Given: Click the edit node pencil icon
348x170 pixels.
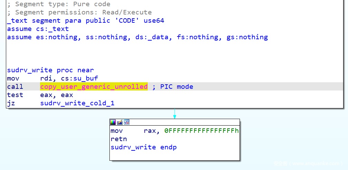Looking at the screenshot, I should [x=120, y=122].
